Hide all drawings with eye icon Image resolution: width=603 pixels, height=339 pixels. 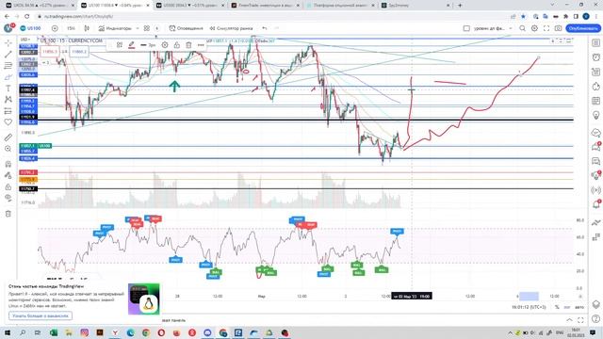point(8,198)
